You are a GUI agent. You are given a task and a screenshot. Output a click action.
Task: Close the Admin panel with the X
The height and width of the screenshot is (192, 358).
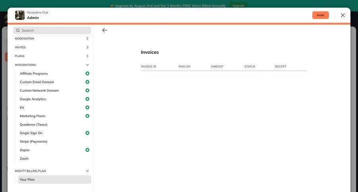343,15
